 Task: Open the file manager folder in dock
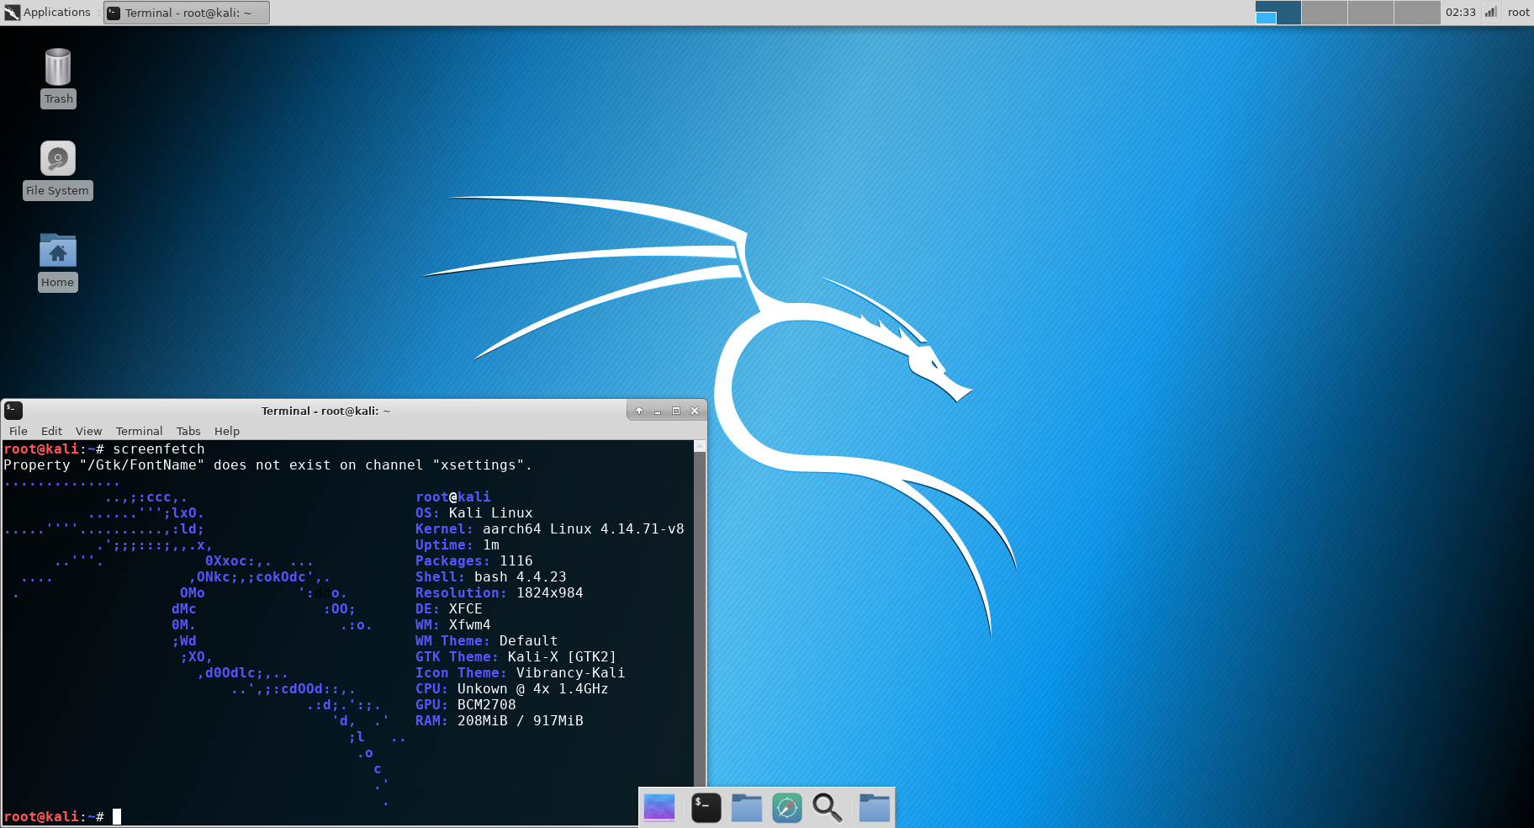click(747, 808)
